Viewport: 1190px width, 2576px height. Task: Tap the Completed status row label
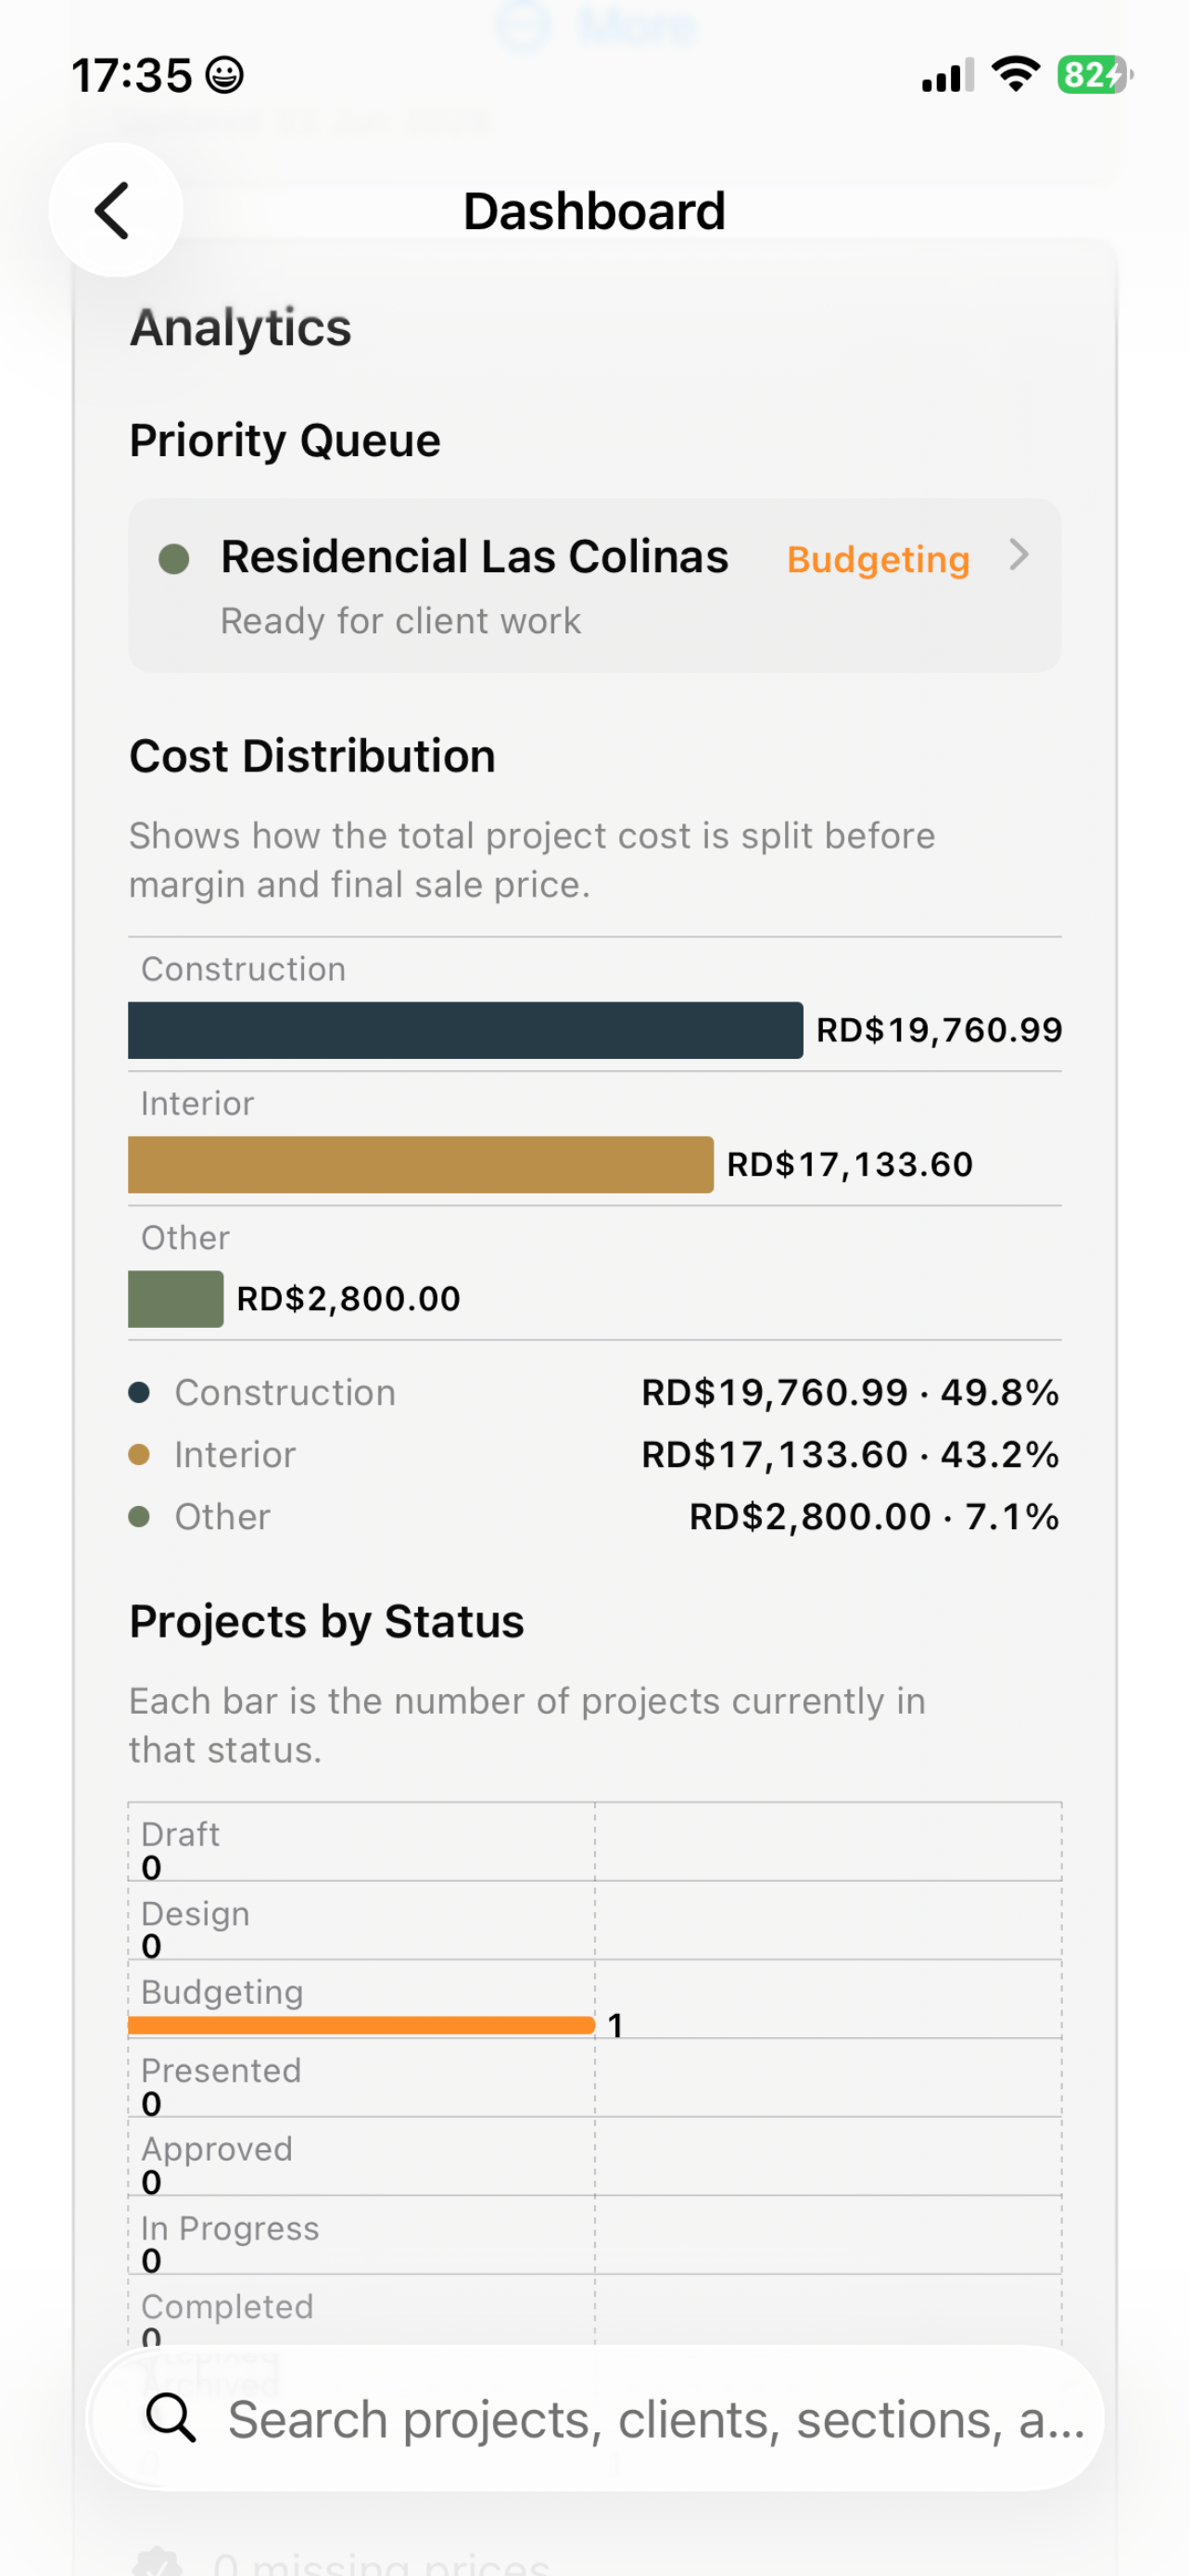(227, 2306)
